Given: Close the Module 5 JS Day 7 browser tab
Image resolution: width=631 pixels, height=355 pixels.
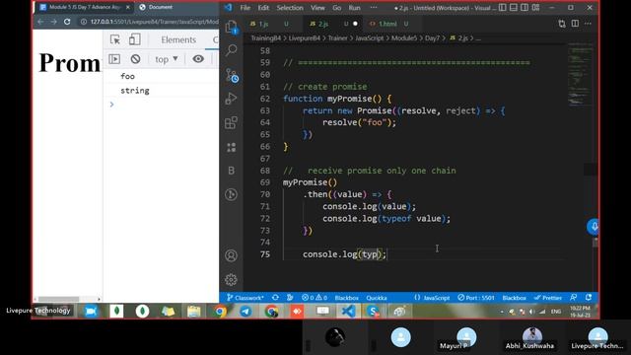Looking at the screenshot, I should coord(128,7).
